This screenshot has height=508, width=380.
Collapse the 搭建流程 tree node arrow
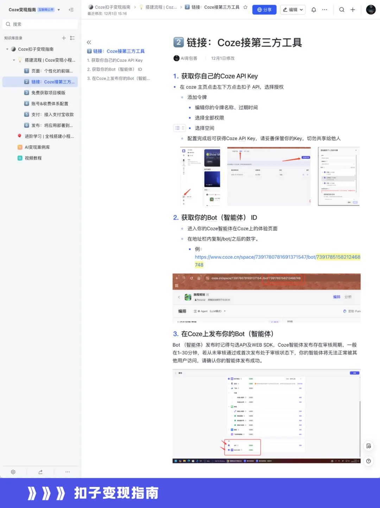tap(14, 60)
